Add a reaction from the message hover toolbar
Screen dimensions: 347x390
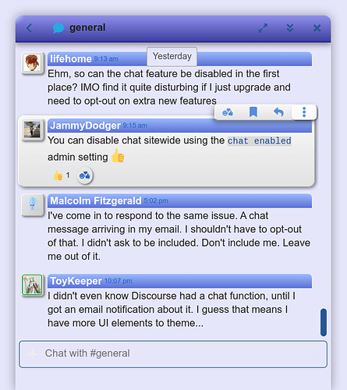(x=228, y=112)
